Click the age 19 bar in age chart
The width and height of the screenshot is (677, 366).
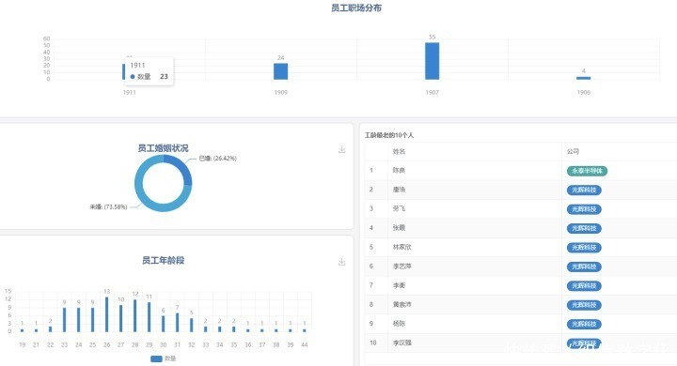(x=22, y=330)
